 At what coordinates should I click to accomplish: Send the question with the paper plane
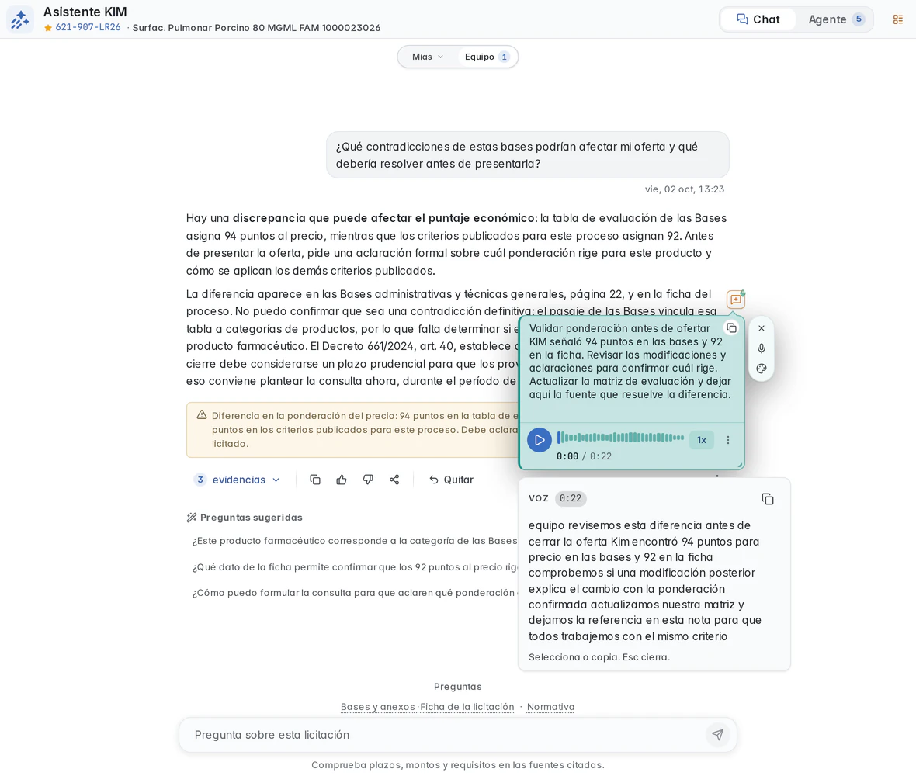[717, 735]
